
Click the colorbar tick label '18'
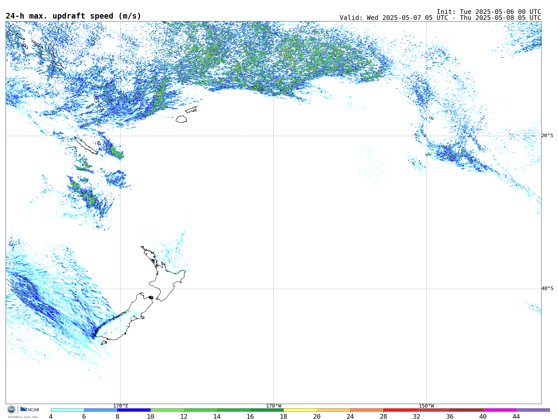pyautogui.click(x=284, y=416)
